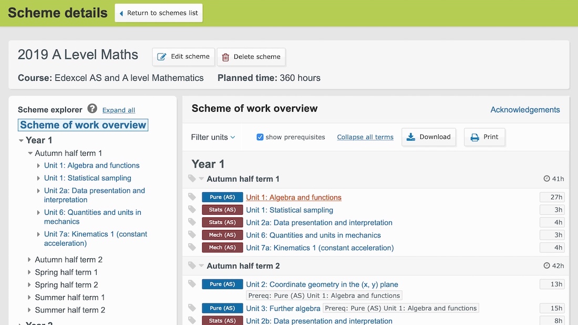
Task: Toggle the Pure (AS) badge on Unit 2
Action: [x=222, y=284]
